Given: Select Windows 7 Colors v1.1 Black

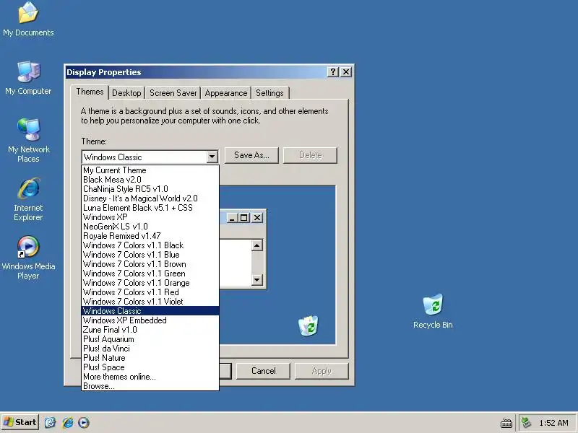Looking at the screenshot, I should click(x=150, y=245).
